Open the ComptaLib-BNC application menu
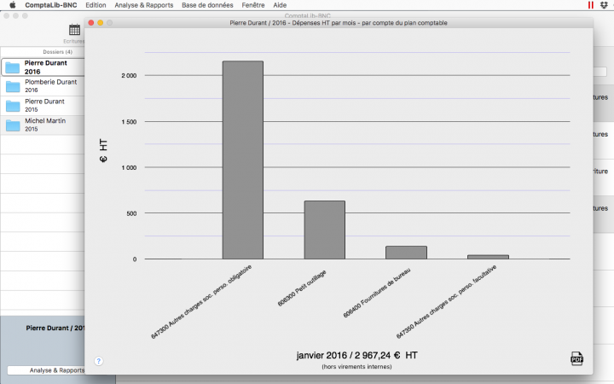This screenshot has height=384, width=614. (51, 5)
